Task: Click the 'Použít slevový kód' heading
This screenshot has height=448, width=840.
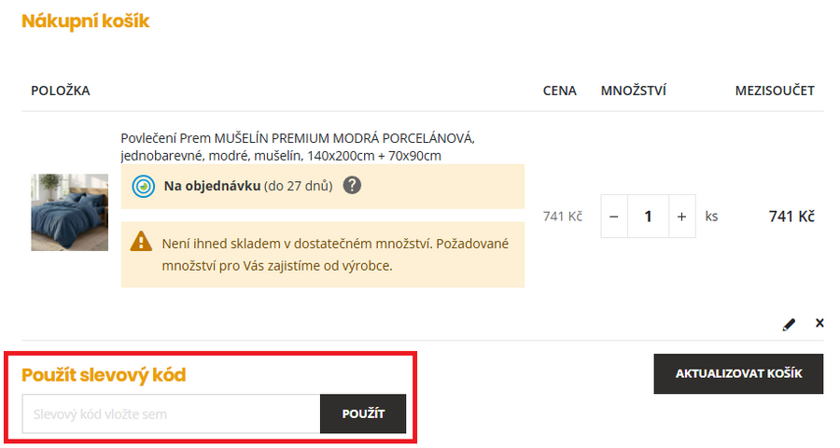Action: pyautogui.click(x=104, y=375)
